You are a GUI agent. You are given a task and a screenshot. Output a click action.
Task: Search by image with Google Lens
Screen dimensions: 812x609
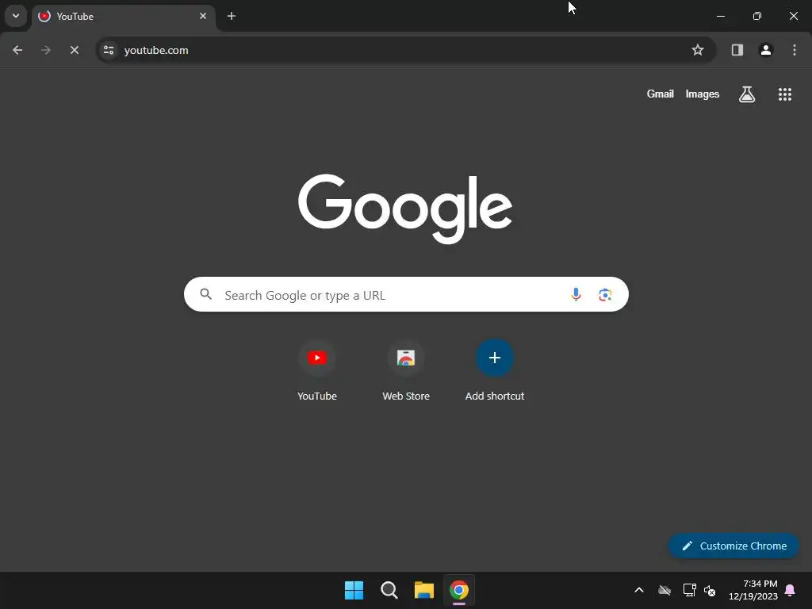pyautogui.click(x=605, y=295)
